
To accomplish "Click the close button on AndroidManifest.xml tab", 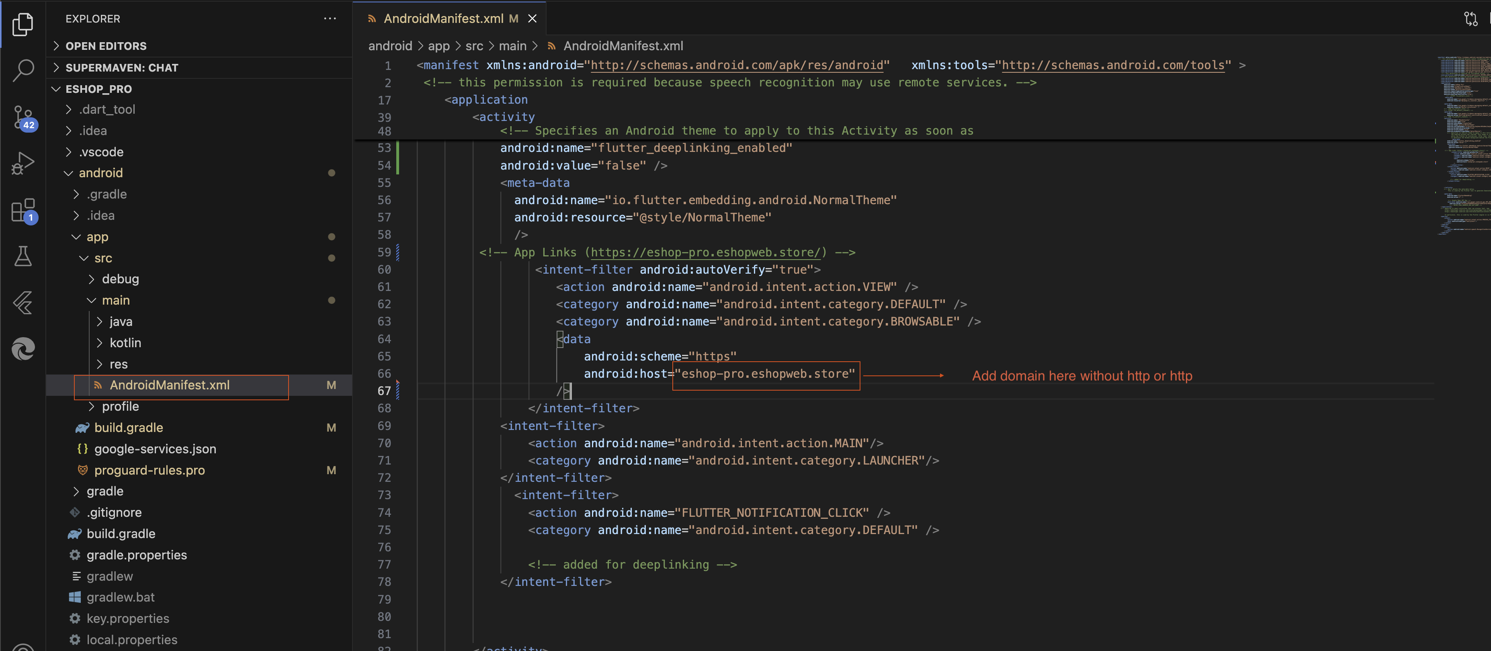I will (532, 19).
